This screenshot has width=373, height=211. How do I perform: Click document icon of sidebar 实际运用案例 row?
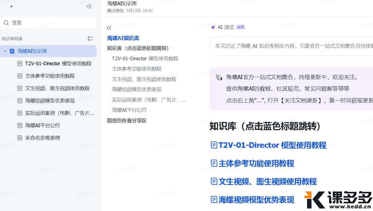pos(20,113)
